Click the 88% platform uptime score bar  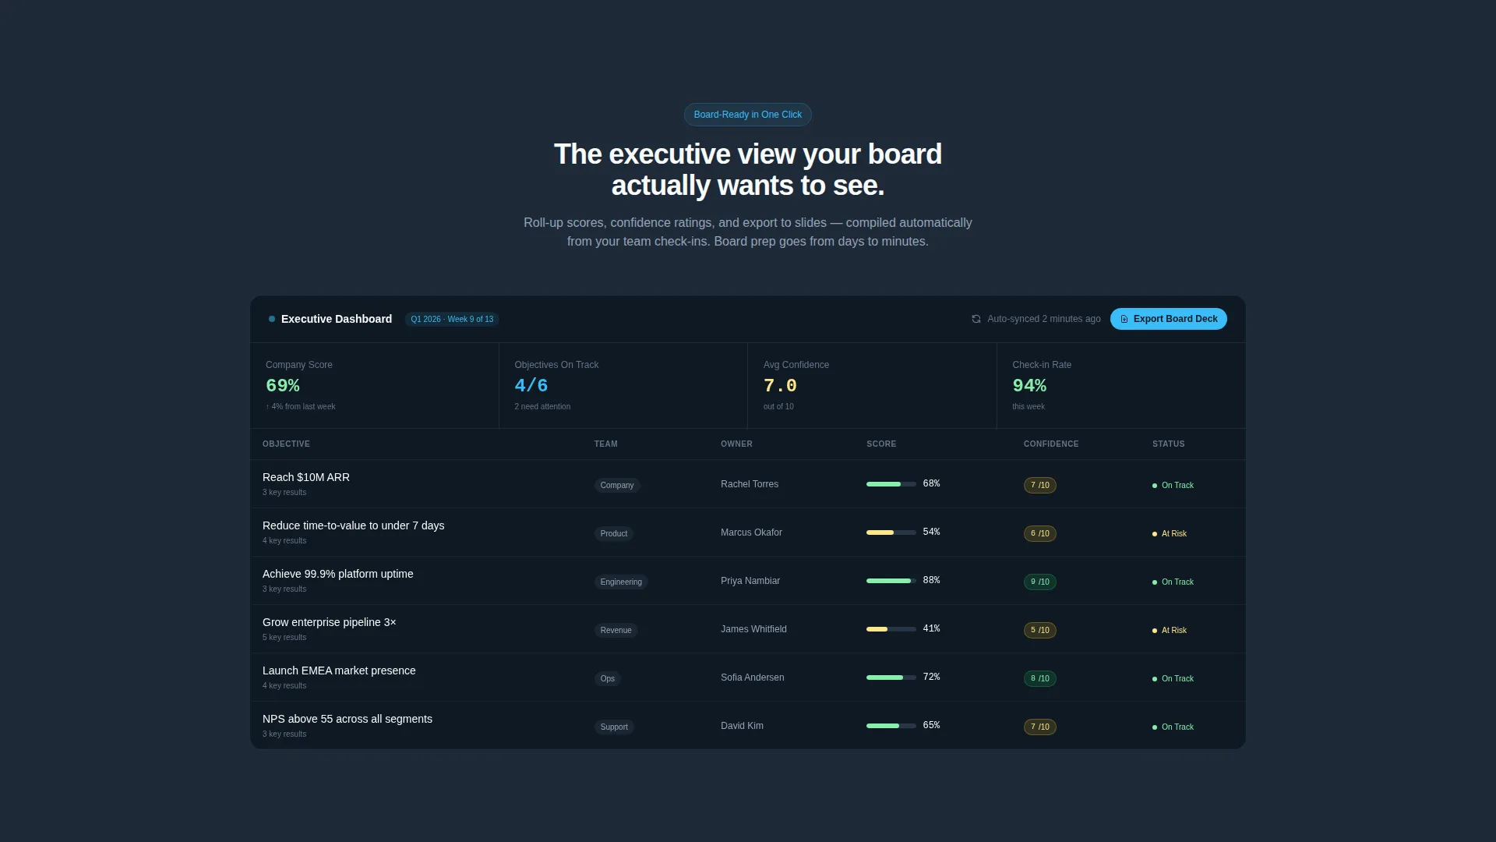coord(891,581)
